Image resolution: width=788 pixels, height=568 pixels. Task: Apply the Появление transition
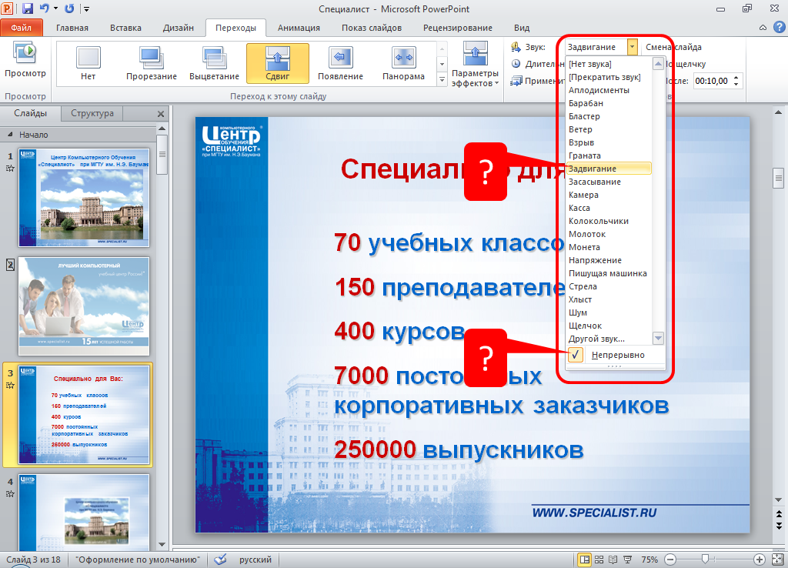[x=341, y=62]
